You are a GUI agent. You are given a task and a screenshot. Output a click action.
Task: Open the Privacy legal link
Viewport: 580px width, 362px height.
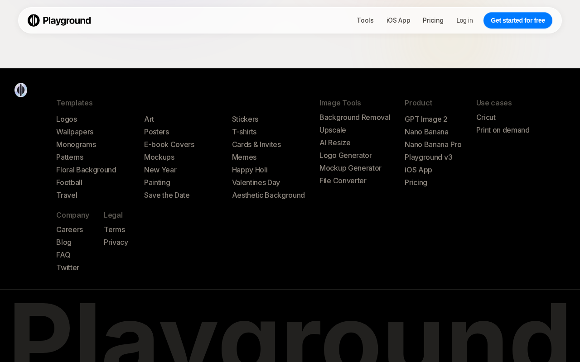coord(116,242)
